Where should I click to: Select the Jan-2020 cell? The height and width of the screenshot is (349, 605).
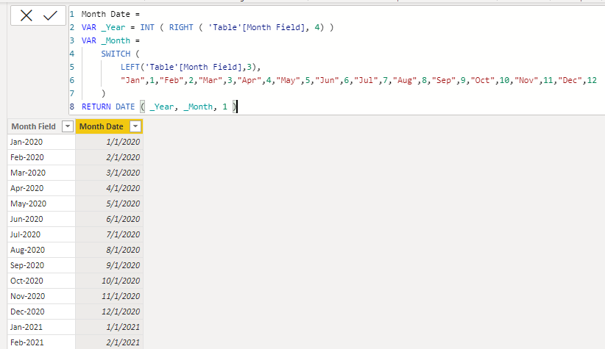click(x=41, y=142)
